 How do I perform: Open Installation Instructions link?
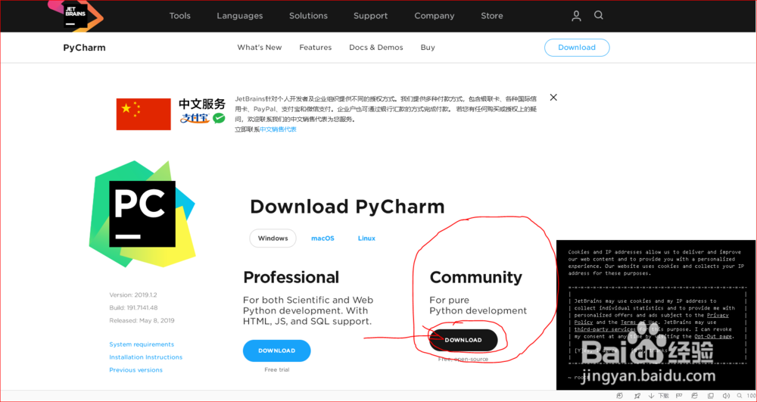click(146, 357)
